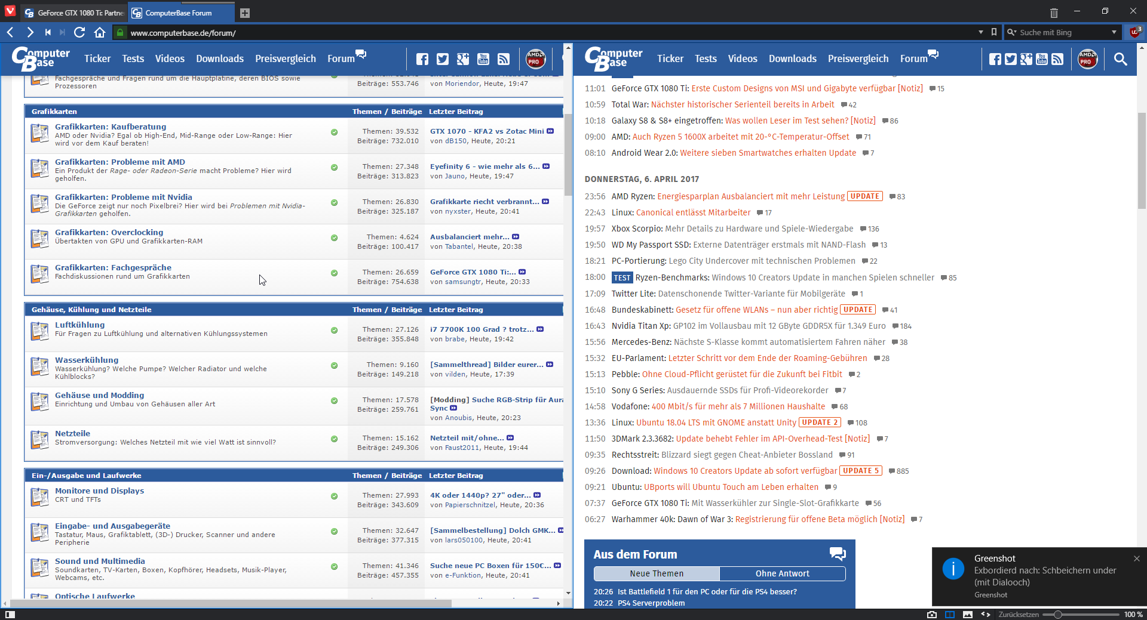Open the Netzteile subforum link
The height and width of the screenshot is (620, 1147).
click(x=72, y=433)
